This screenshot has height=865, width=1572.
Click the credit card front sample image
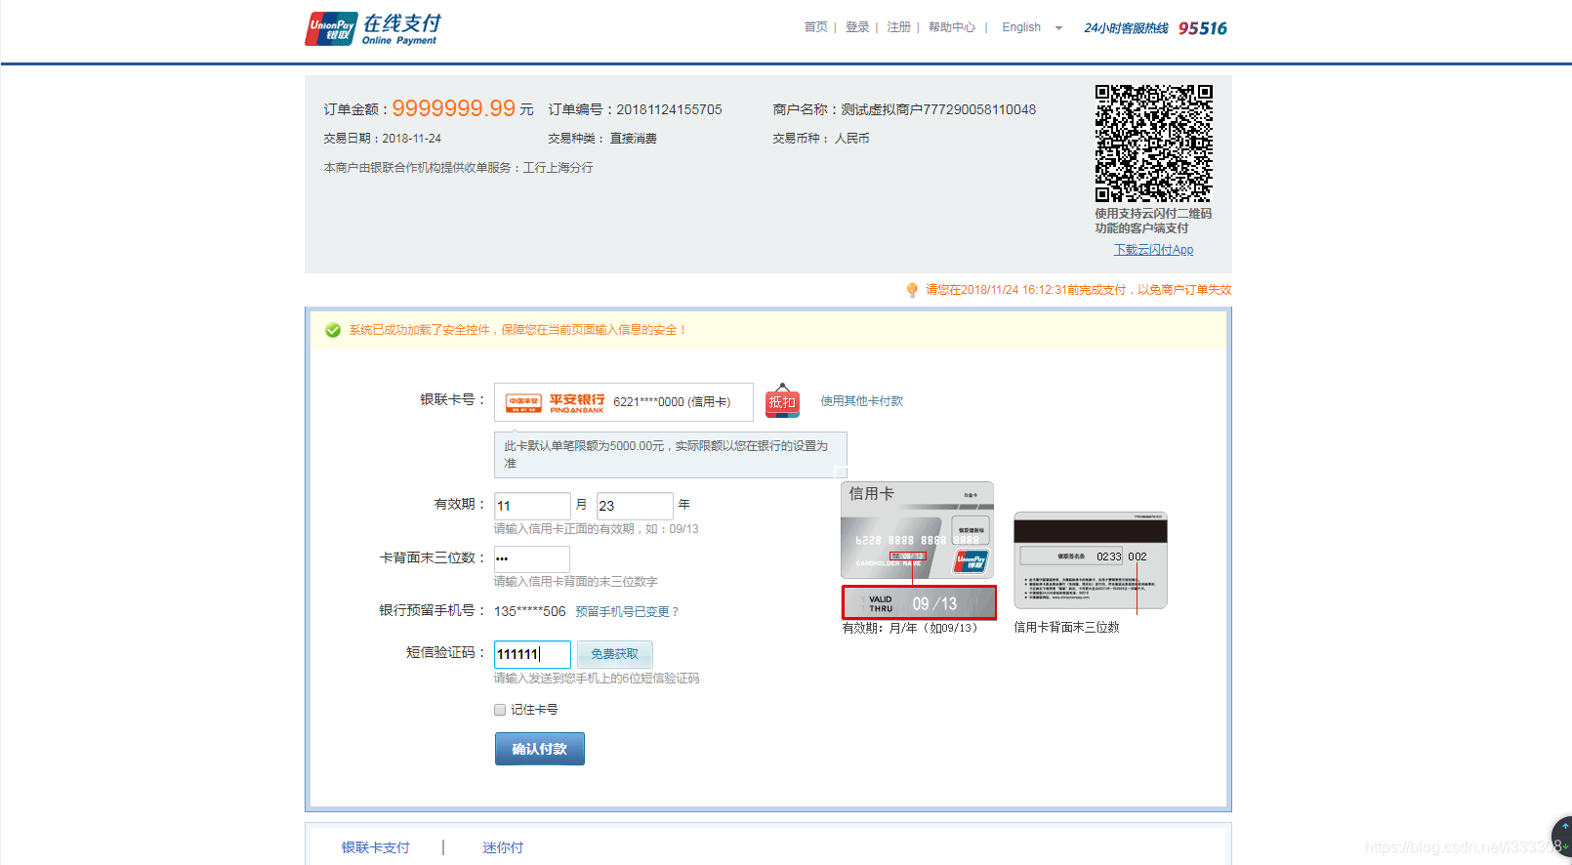tap(917, 530)
